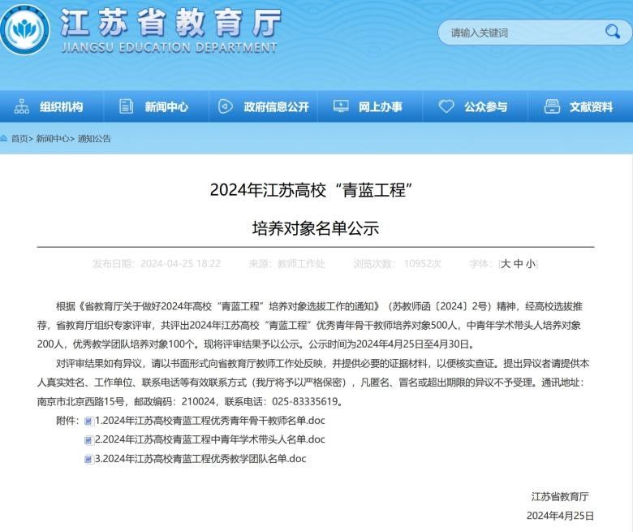Set font size to 小
This screenshot has width=633, height=532.
point(530,264)
